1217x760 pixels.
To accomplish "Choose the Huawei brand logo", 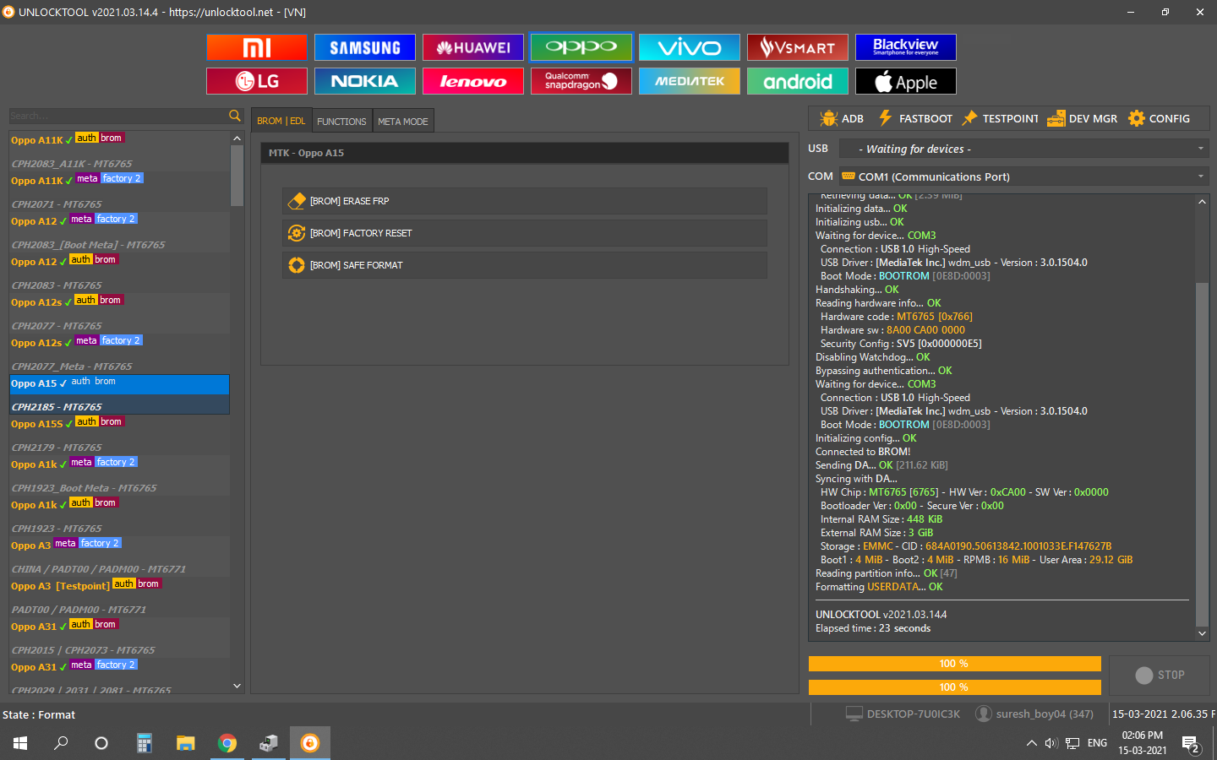I will click(x=473, y=47).
